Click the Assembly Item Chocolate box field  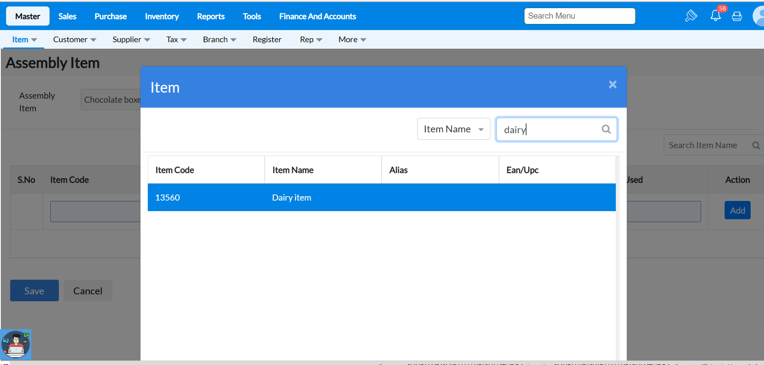coord(111,99)
